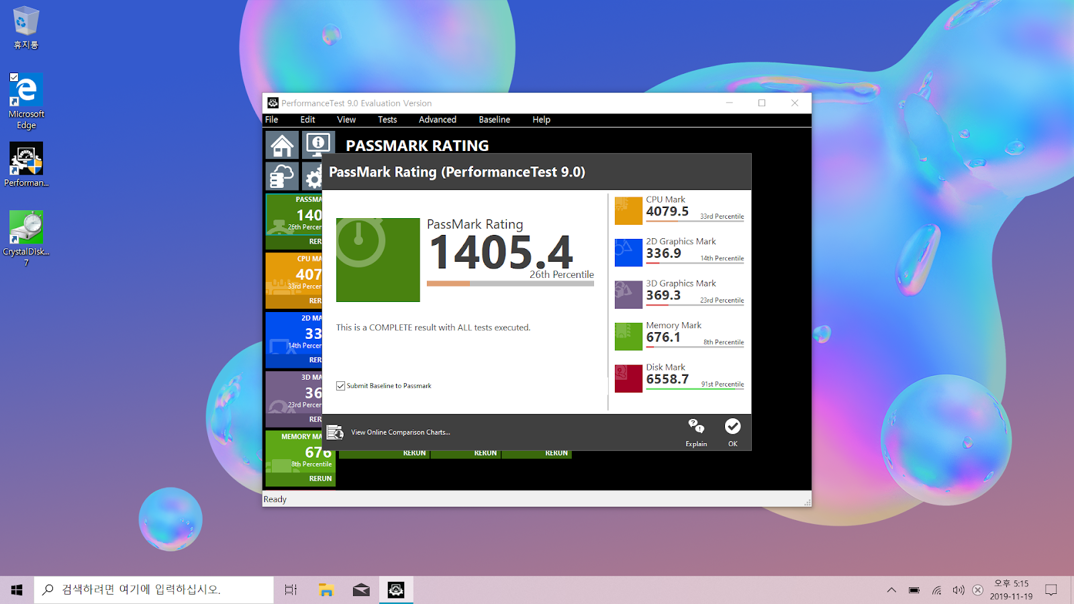Open the Windows Start menu
Viewport: 1074px width, 604px height.
17,590
